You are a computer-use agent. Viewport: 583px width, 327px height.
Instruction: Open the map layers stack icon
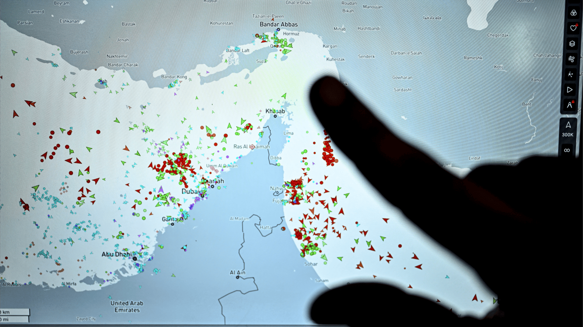(x=572, y=44)
